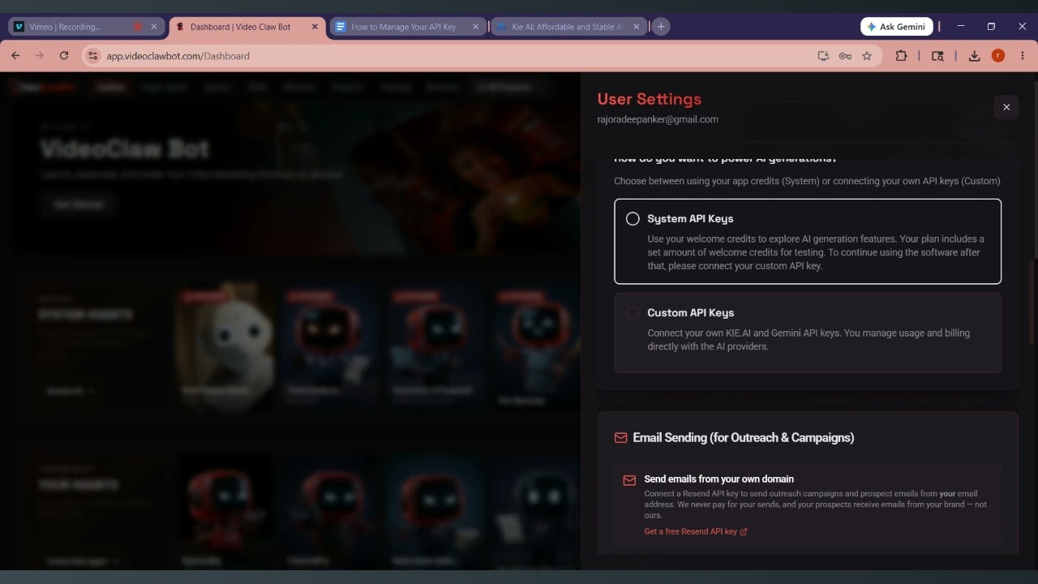
Task: Click the envelope icon beside Email Sending heading
Action: coord(621,438)
